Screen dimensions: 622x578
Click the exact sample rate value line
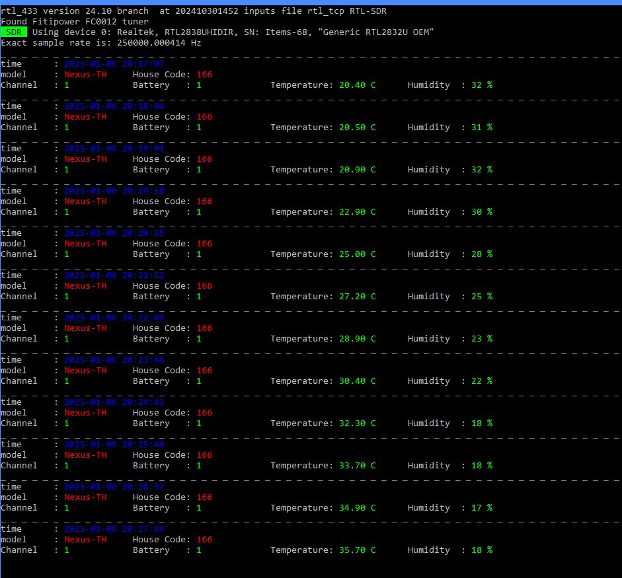[101, 42]
